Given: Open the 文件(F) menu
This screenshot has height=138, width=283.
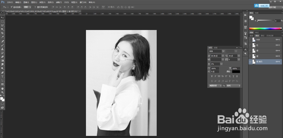Looking at the screenshot, I should (x=10, y=2).
